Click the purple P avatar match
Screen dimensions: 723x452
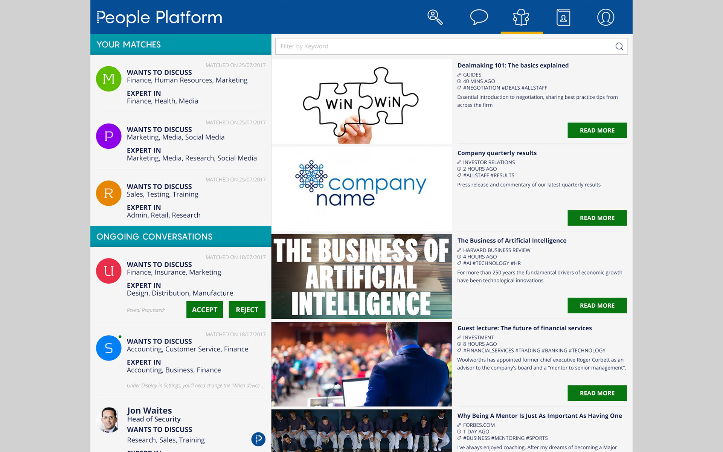click(x=108, y=136)
